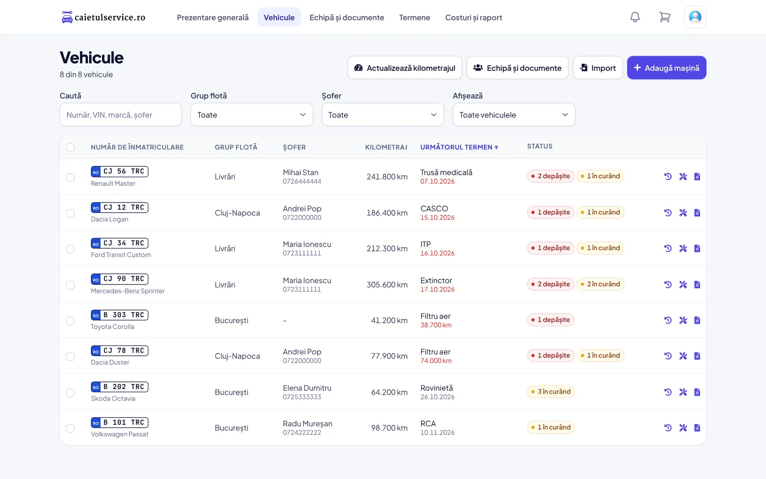This screenshot has height=479, width=766.
Task: Toggle the select-all checkbox in table header
Action: (70, 148)
